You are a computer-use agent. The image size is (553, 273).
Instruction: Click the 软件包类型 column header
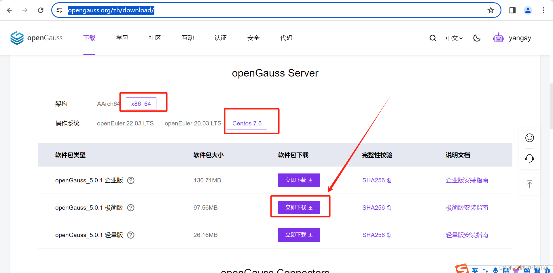(x=70, y=155)
